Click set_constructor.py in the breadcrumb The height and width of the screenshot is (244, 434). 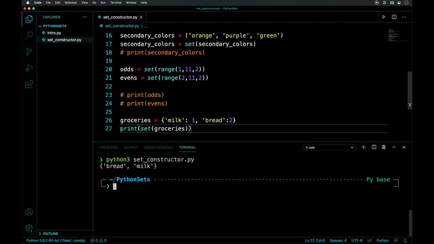pos(122,26)
